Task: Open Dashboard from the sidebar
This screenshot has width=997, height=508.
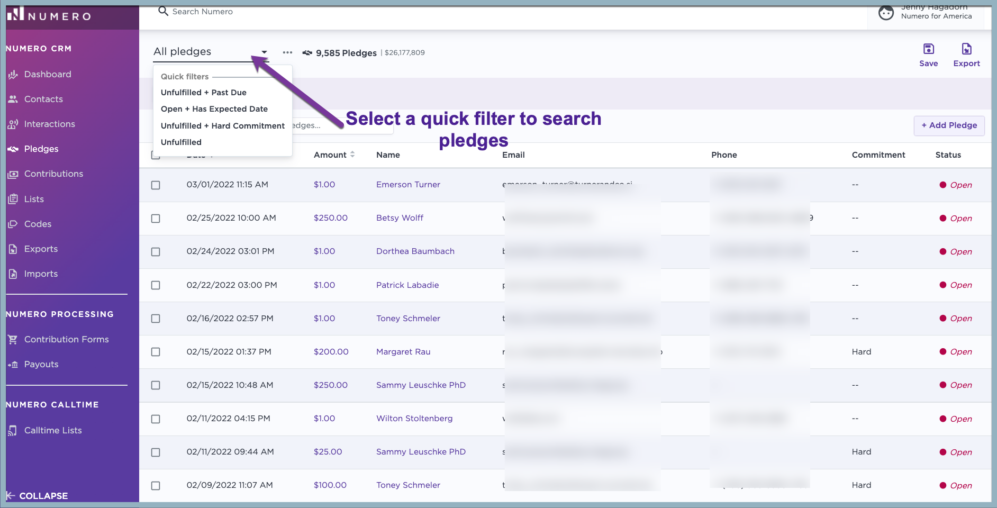Action: pos(48,75)
